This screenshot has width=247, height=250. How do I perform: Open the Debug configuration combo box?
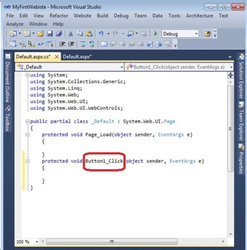180,34
